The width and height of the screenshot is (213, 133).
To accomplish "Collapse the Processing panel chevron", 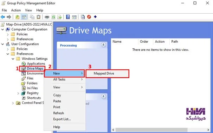I will [x=103, y=45].
